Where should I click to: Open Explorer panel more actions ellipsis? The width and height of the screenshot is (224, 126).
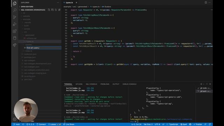(x=58, y=2)
